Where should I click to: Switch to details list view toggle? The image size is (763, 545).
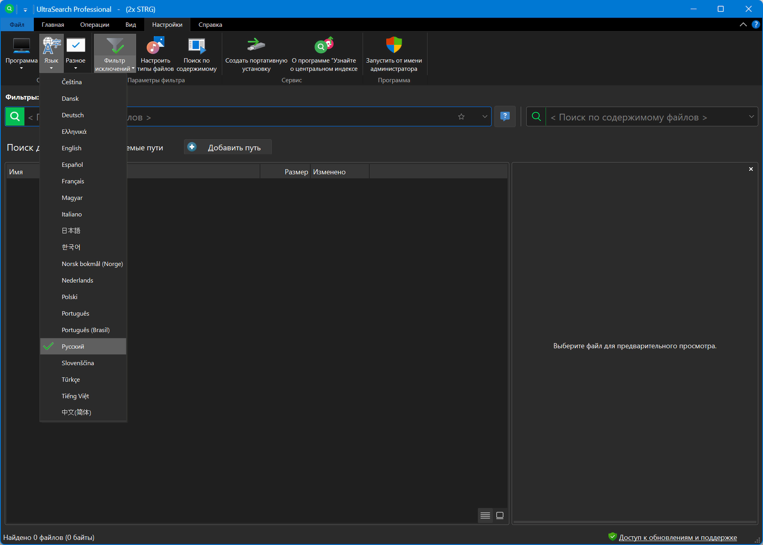click(485, 515)
